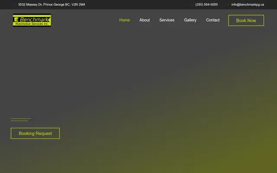Email info@benchmarkpg.ca link

[x=248, y=5]
